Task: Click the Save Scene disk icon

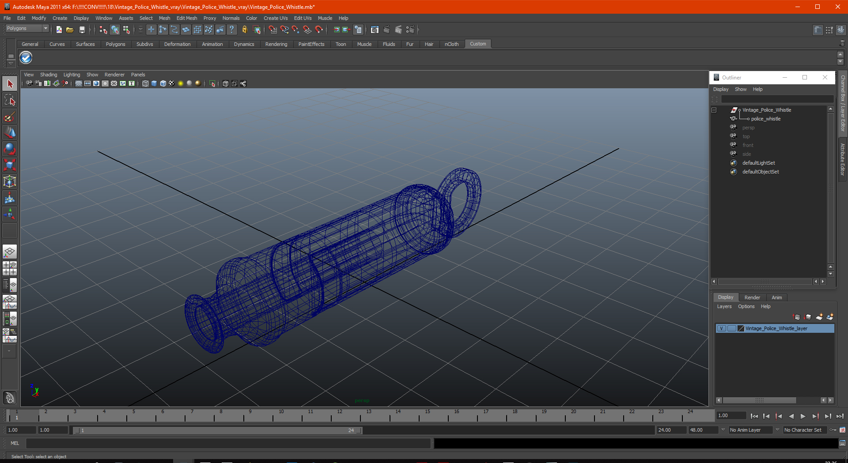Action: click(82, 30)
